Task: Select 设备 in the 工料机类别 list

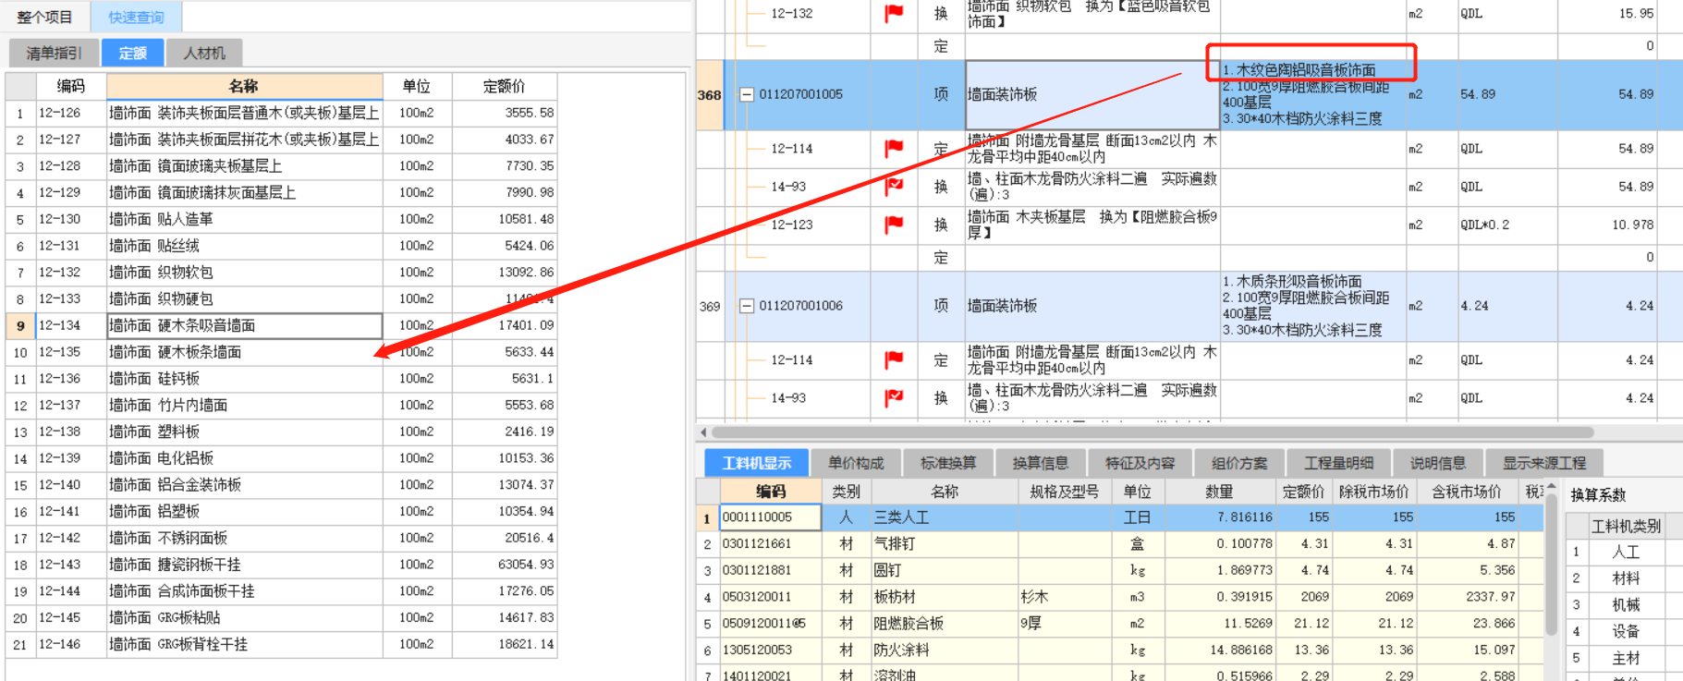Action: click(1625, 632)
